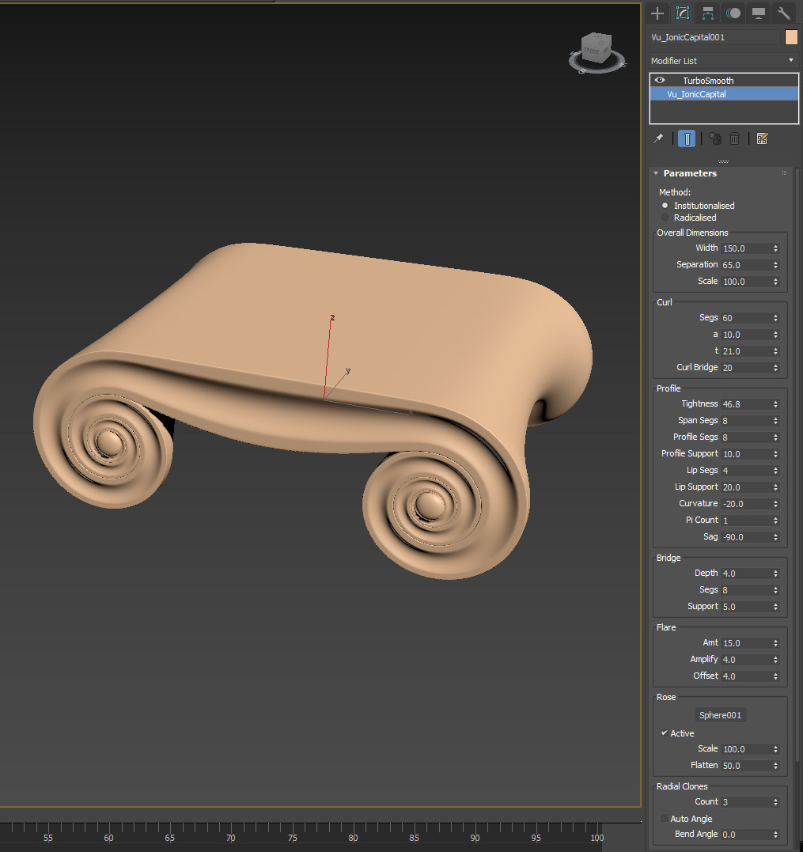Select Vu_IonicCapital in the modifier stack
803x852 pixels.
pyautogui.click(x=696, y=94)
